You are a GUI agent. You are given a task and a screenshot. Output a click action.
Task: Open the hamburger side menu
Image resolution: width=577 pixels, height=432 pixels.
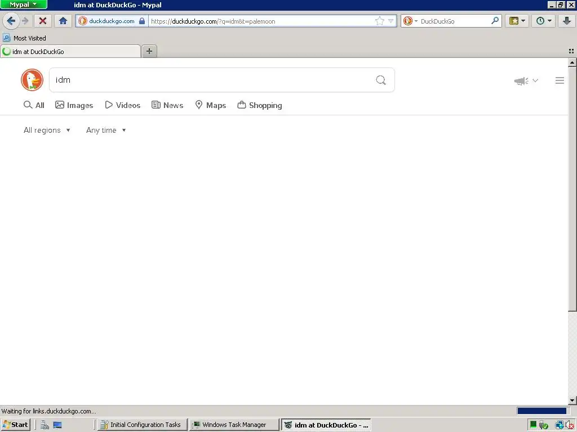point(560,80)
